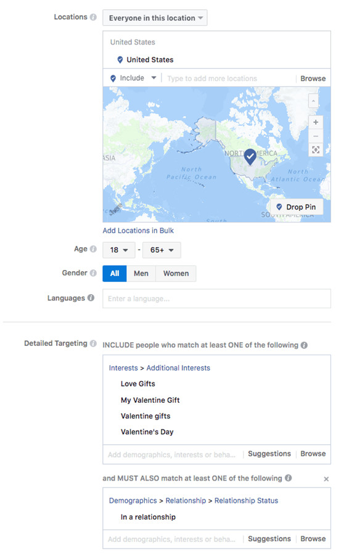This screenshot has height=556, width=344.
Task: Open the Include locations dropdown
Action: tap(133, 78)
